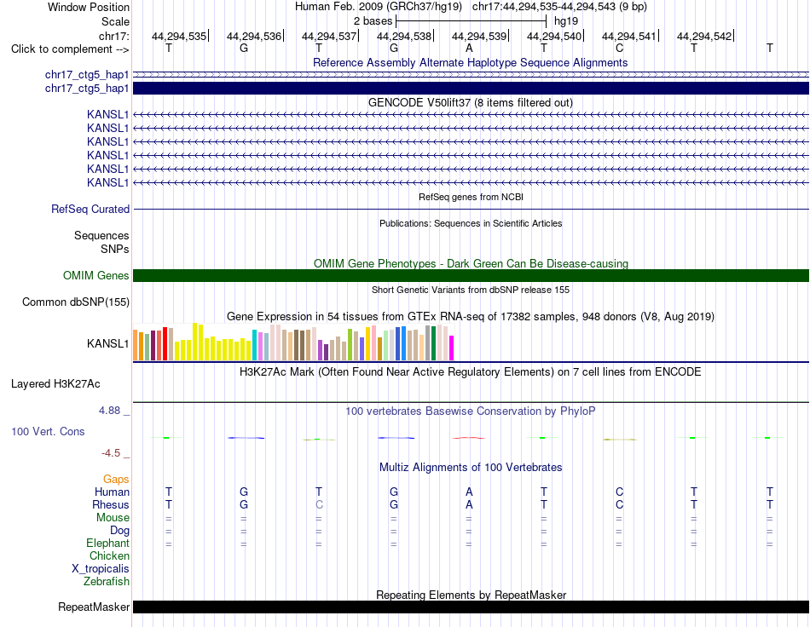The width and height of the screenshot is (810, 627).
Task: Click the Common dbSNP(155) track label
Action: 75,302
